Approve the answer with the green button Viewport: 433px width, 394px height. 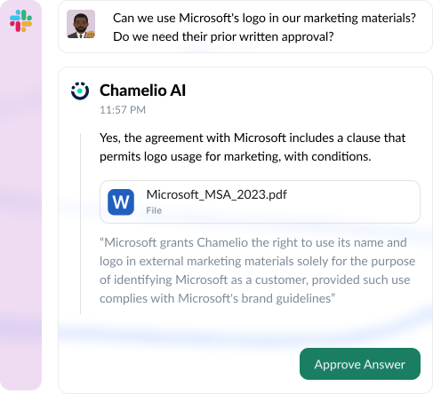360,364
